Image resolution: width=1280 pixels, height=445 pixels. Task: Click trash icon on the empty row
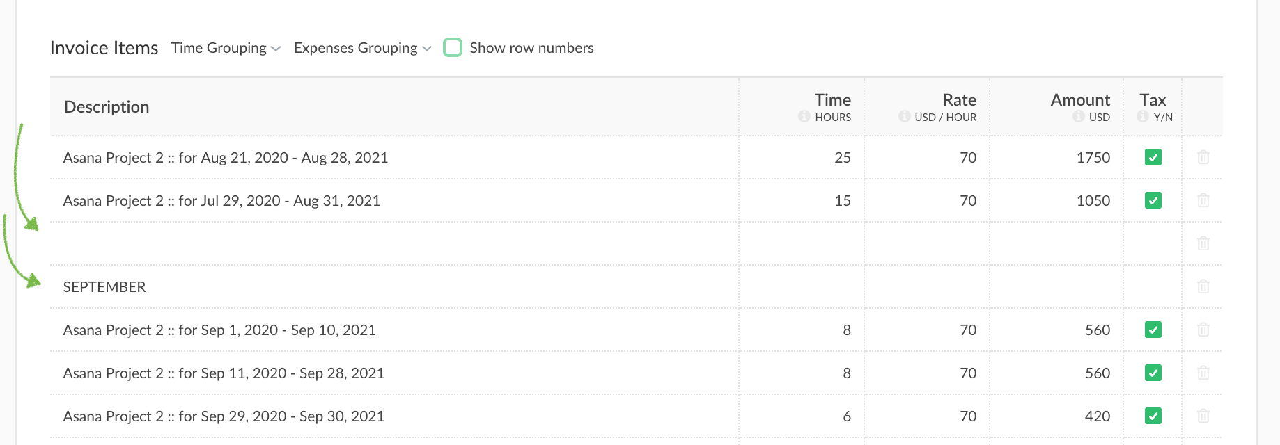click(x=1203, y=244)
